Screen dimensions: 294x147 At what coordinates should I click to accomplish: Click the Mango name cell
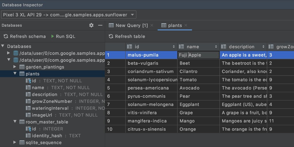point(198,121)
